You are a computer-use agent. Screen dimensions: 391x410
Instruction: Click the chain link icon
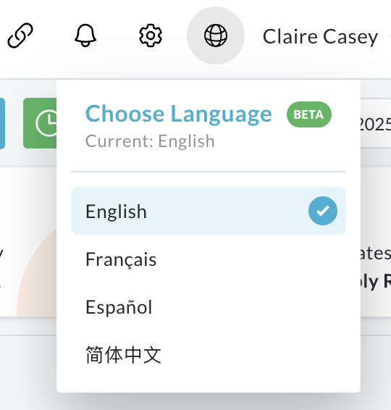point(20,35)
